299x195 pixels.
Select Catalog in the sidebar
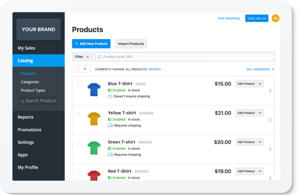coord(38,61)
